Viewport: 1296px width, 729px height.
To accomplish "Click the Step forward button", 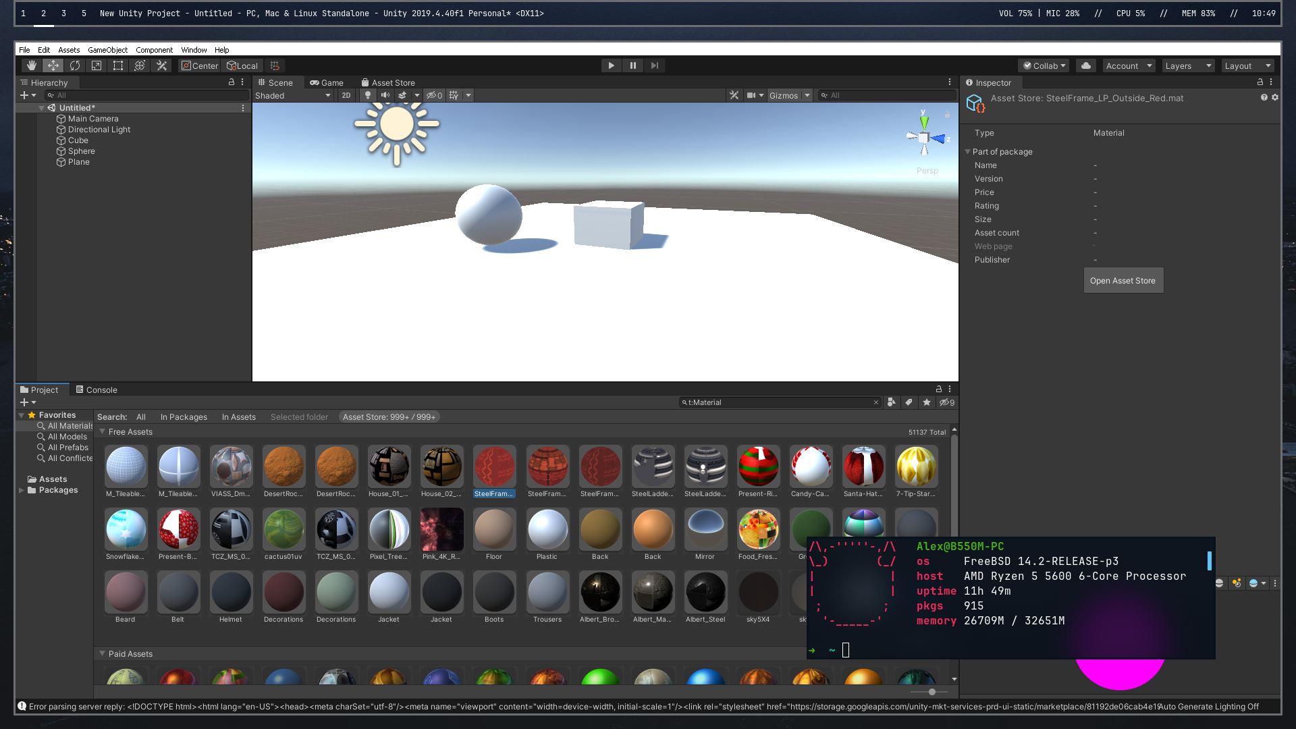I will point(654,65).
